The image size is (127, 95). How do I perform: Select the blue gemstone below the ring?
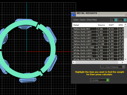[x=28, y=80]
